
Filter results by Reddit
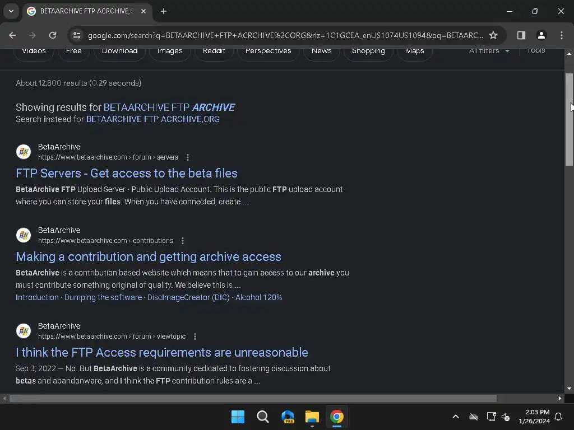click(x=214, y=51)
